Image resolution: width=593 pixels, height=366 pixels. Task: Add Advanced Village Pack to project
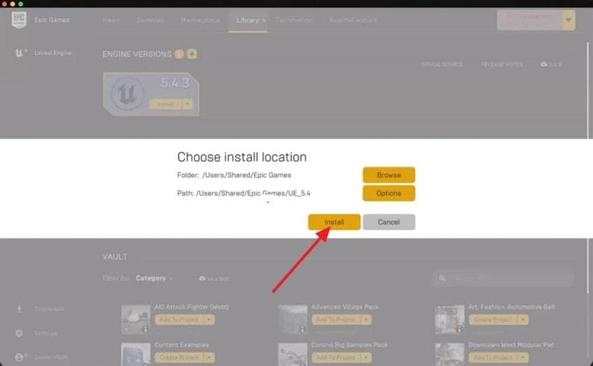(x=336, y=320)
